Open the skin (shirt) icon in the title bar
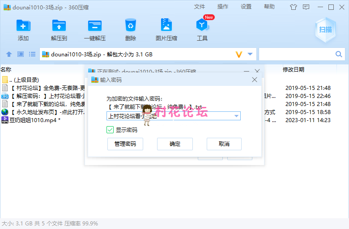The image size is (349, 229). coord(294,7)
